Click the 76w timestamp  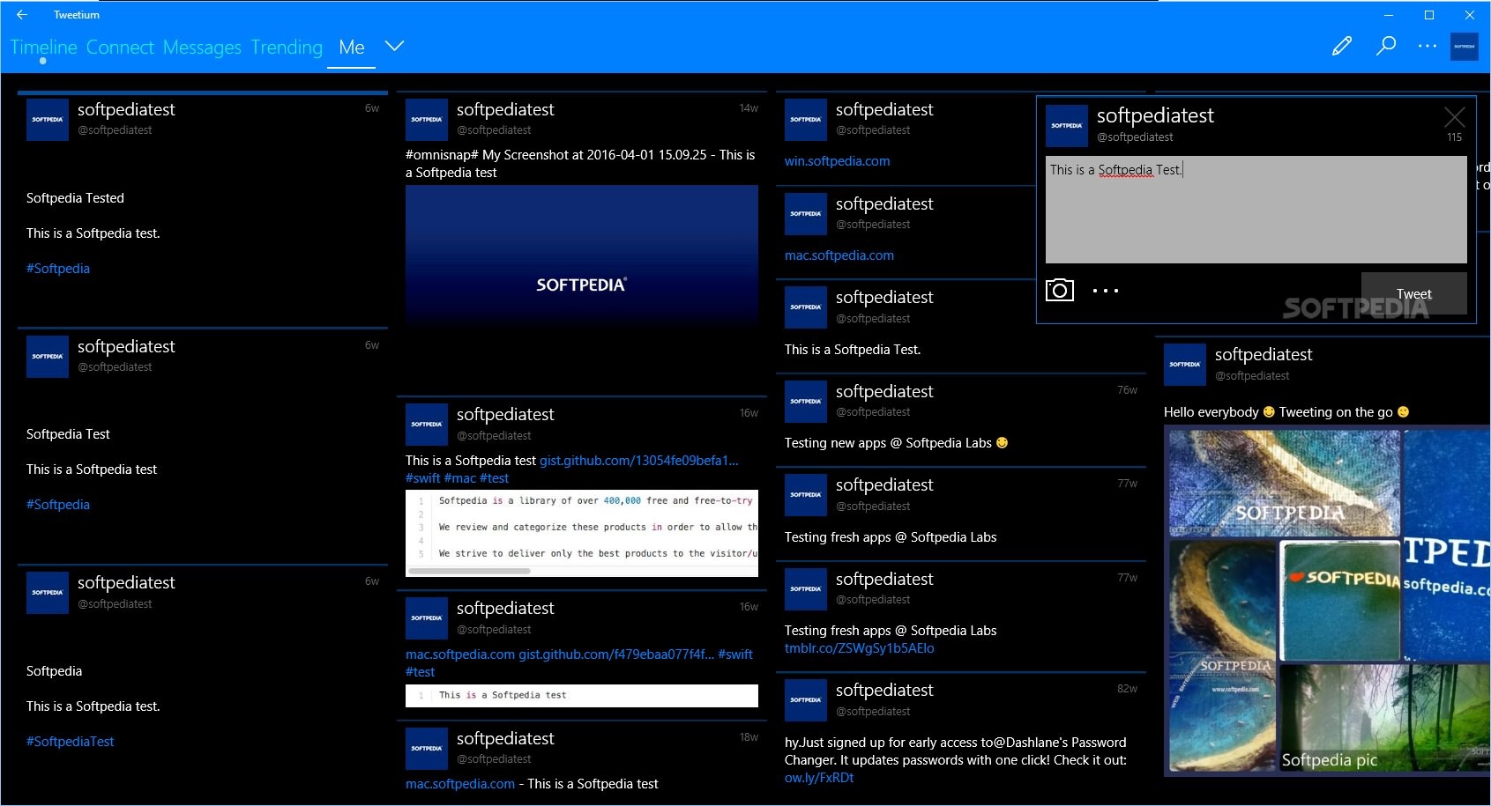1127,390
